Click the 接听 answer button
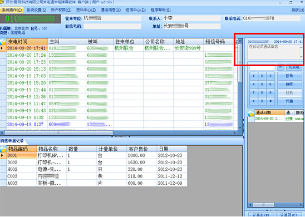This screenshot has width=305, height=217. 289,84
